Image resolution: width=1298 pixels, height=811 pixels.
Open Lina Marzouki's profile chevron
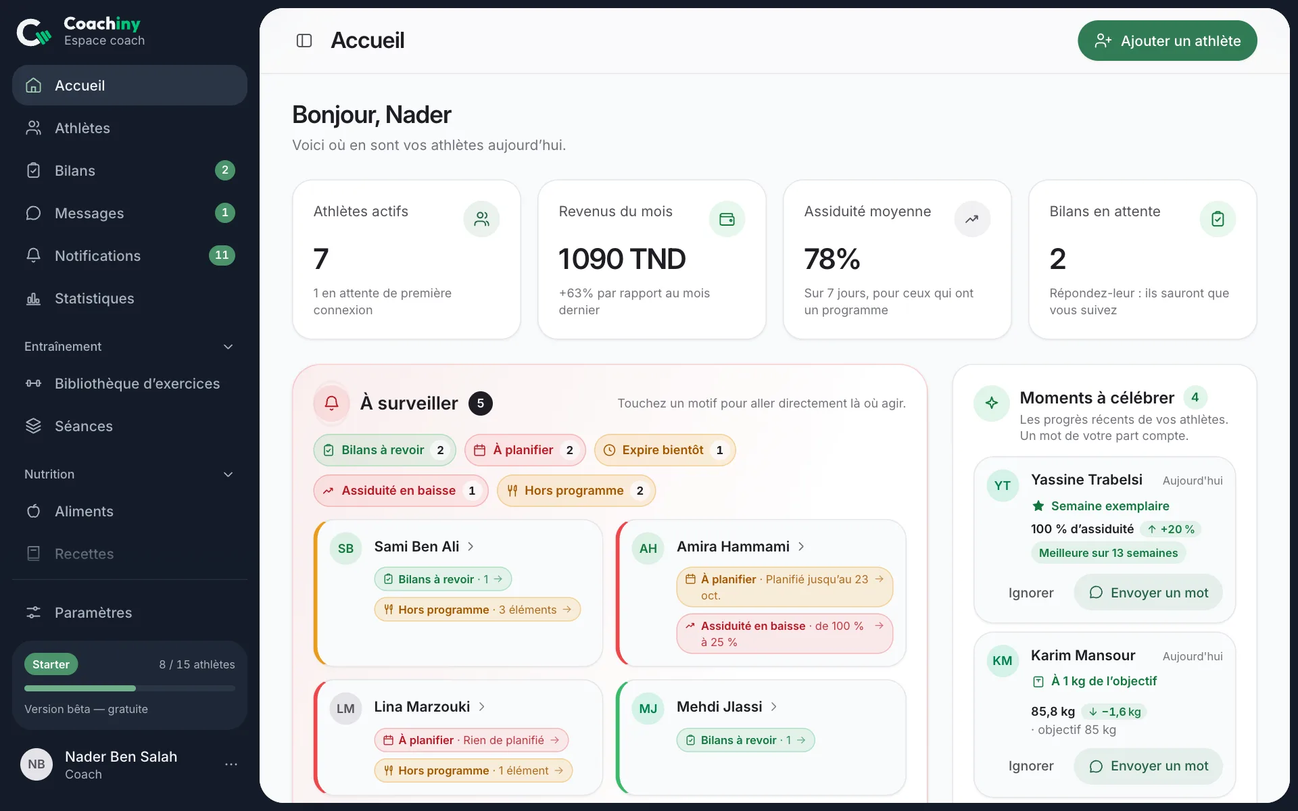(x=482, y=707)
